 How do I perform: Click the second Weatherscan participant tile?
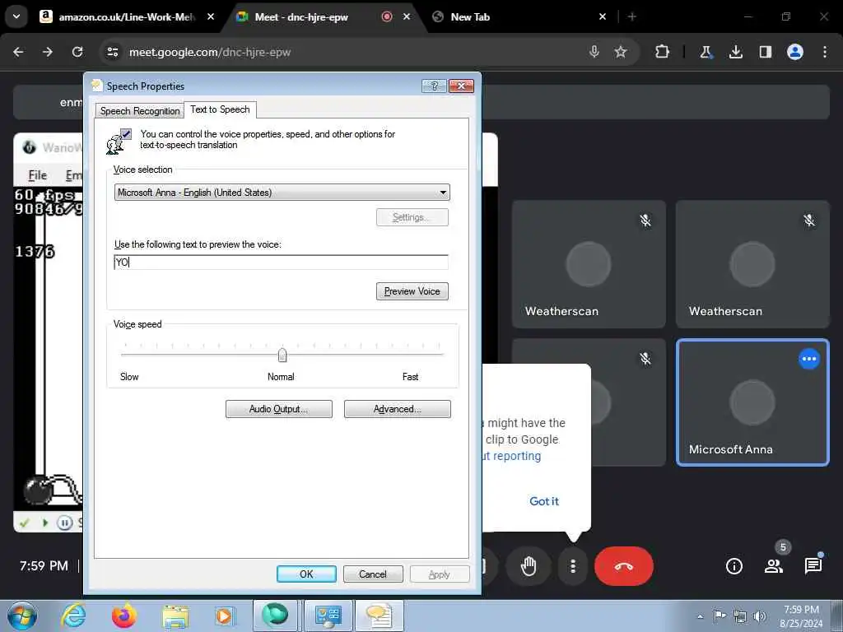[x=752, y=264]
